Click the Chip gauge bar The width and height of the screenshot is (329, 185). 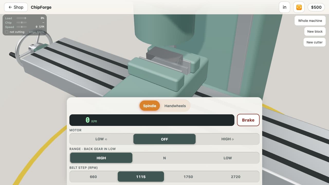pyautogui.click(x=22, y=23)
